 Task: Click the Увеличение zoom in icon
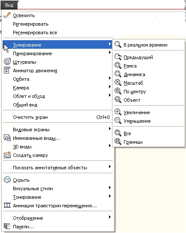coord(118,112)
